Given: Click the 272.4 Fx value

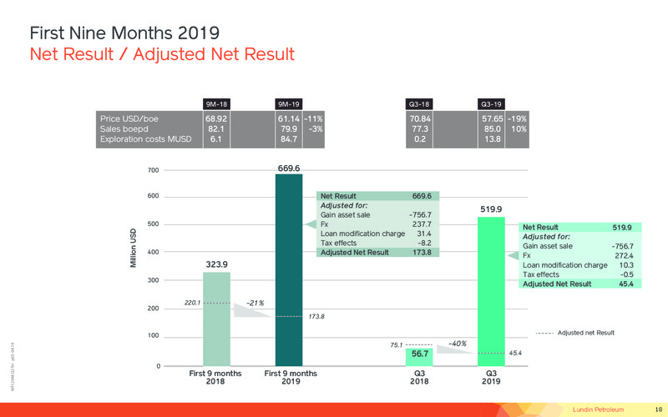Looking at the screenshot, I should [x=624, y=256].
